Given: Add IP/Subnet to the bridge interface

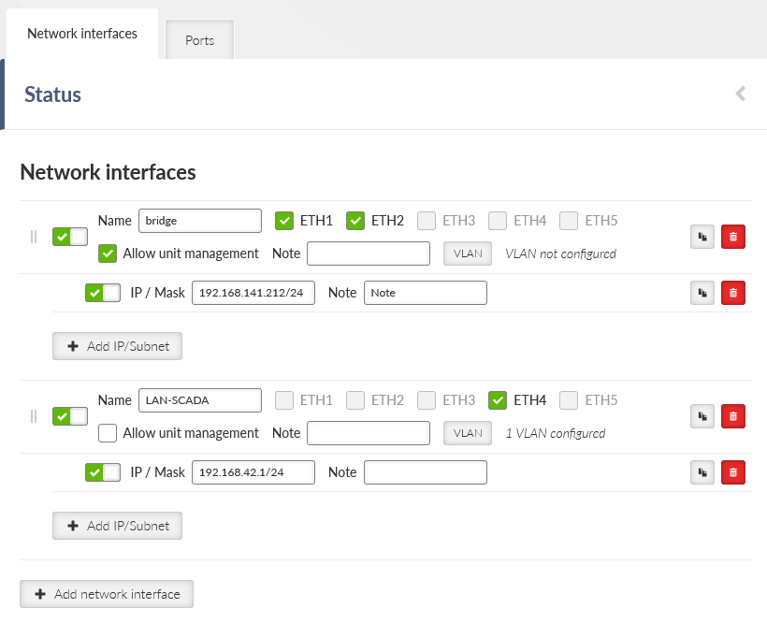Looking at the screenshot, I should coord(118,346).
